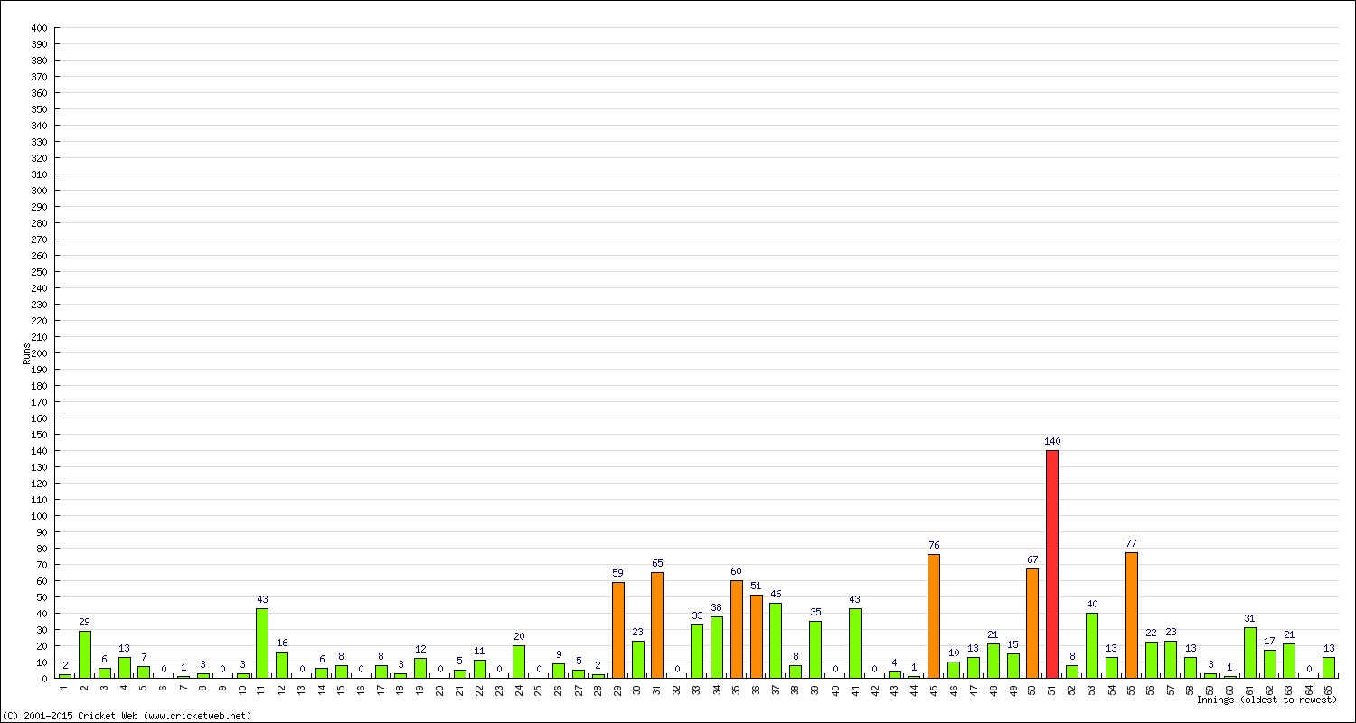
Task: Click the 'Runs' y-axis title
Action: click(x=26, y=353)
